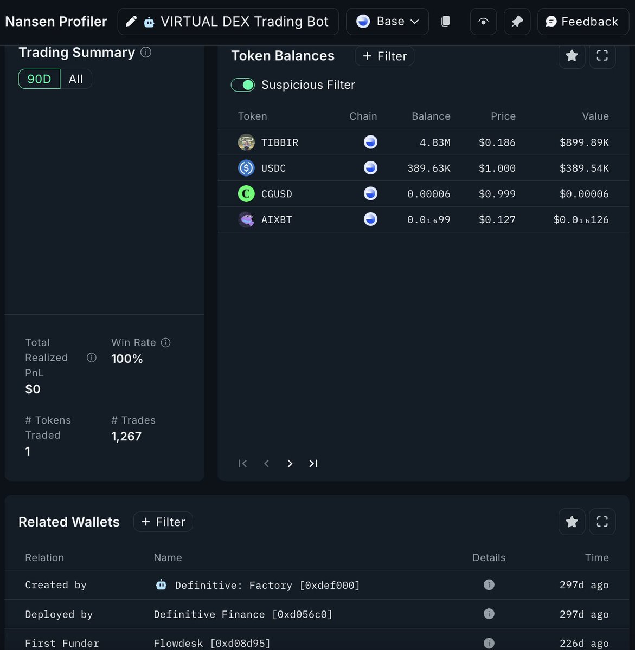Screen dimensions: 635x650
Task: Expand Token Balances to fullscreen
Action: coord(602,56)
